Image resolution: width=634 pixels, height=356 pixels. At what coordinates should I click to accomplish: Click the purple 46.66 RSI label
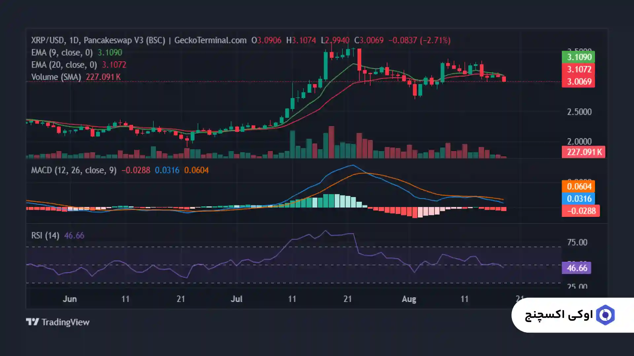[x=577, y=268]
